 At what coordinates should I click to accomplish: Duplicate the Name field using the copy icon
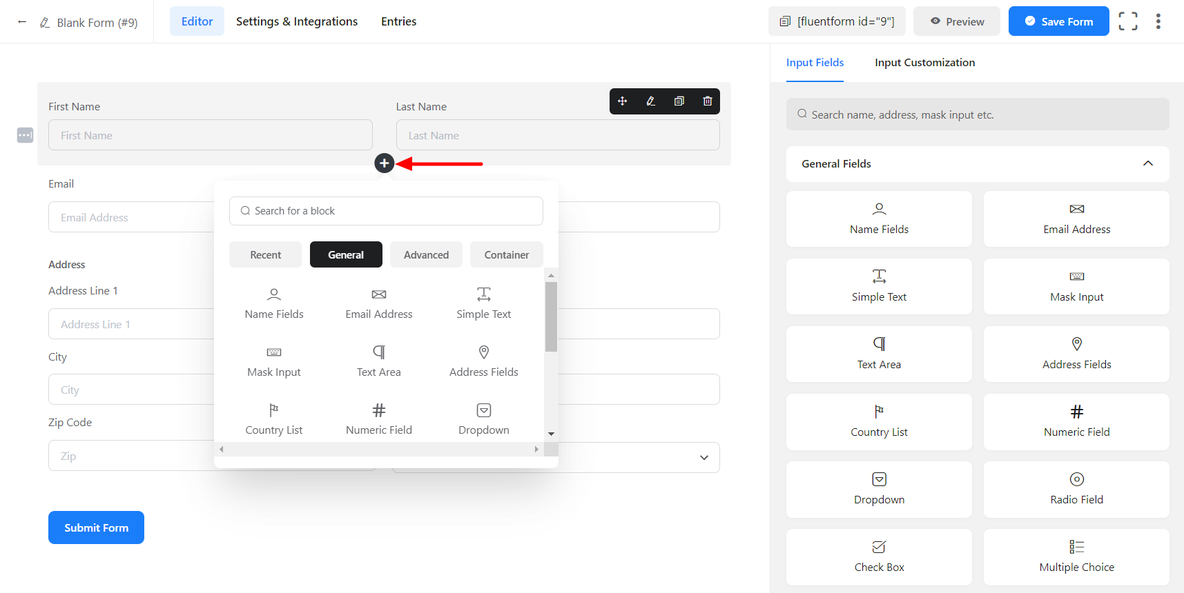coord(679,101)
